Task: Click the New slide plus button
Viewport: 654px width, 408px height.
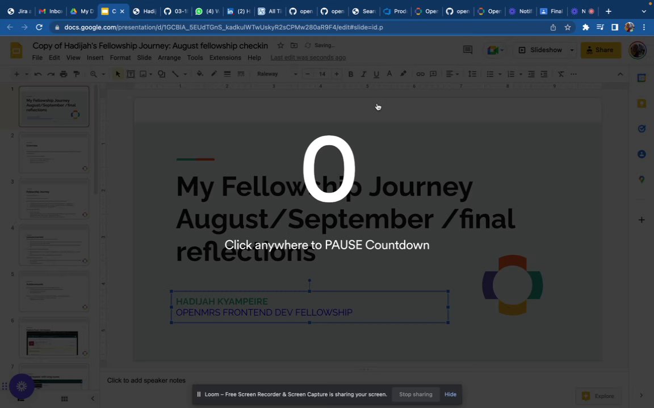Action: (x=16, y=74)
